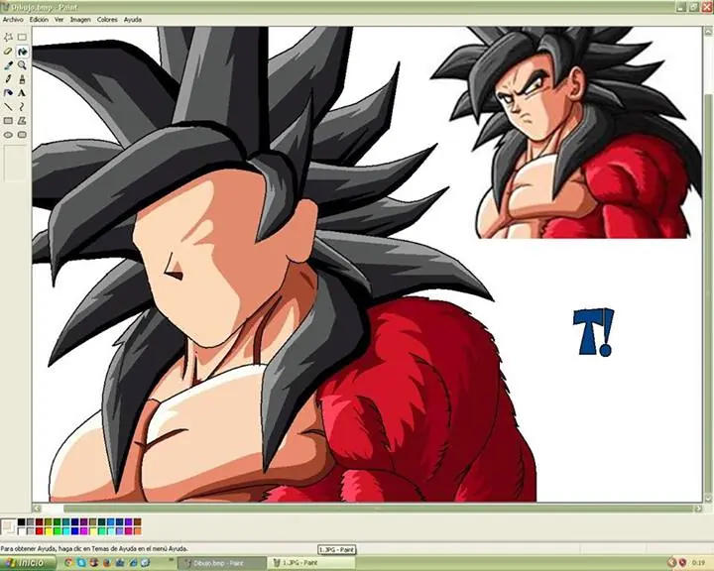The width and height of the screenshot is (714, 571).
Task: Open the Archivo menu
Action: tap(13, 20)
